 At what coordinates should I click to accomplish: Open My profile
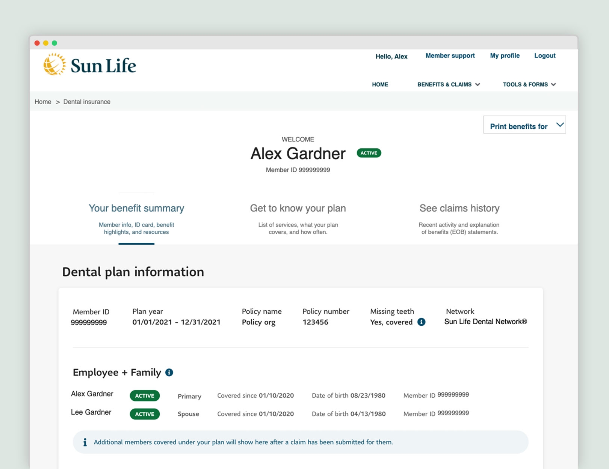[504, 56]
